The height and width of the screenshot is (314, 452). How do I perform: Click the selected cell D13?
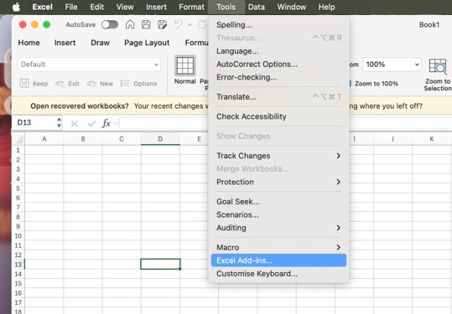tap(160, 265)
